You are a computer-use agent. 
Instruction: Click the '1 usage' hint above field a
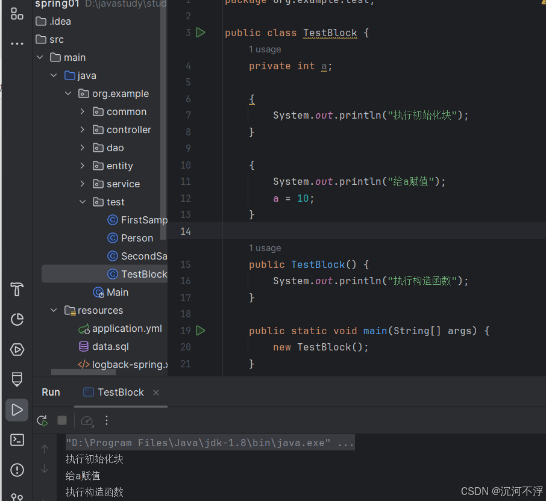click(x=265, y=50)
